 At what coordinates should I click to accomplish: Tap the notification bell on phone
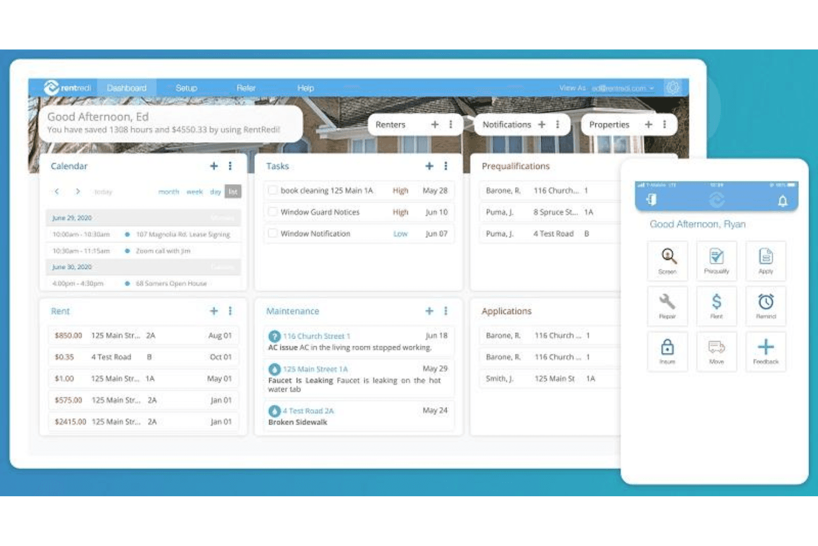[x=783, y=201]
